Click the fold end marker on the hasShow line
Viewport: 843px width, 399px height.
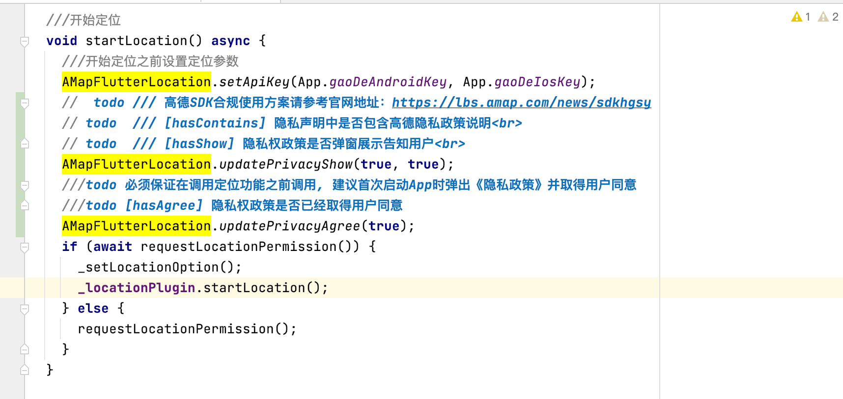click(x=25, y=144)
